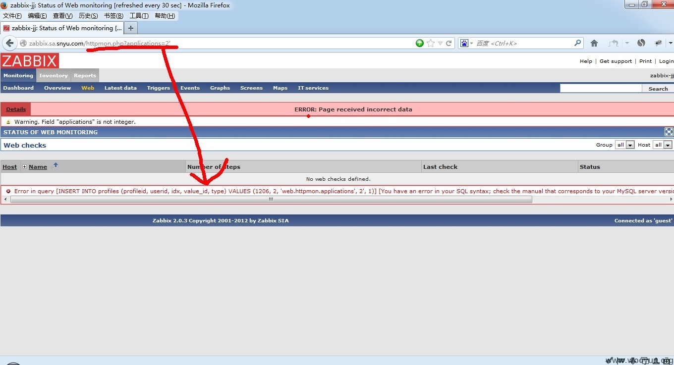Open the Events submenu item
This screenshot has width=674, height=365.
[190, 88]
